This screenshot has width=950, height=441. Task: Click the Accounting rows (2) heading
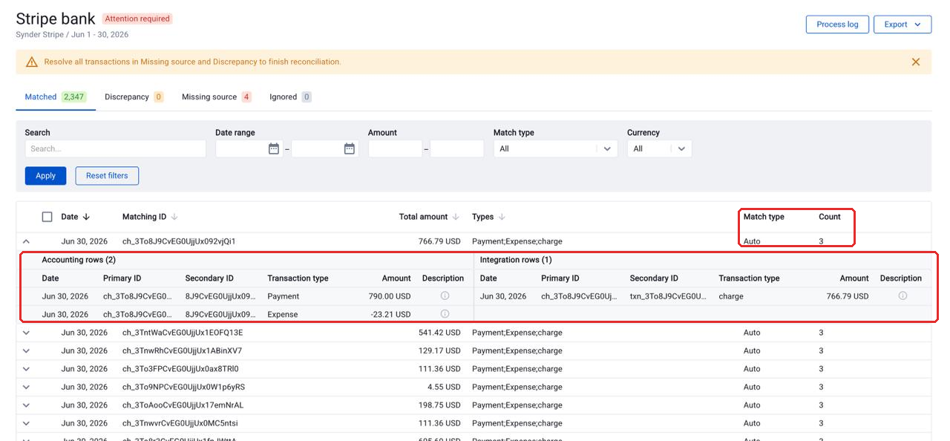79,260
